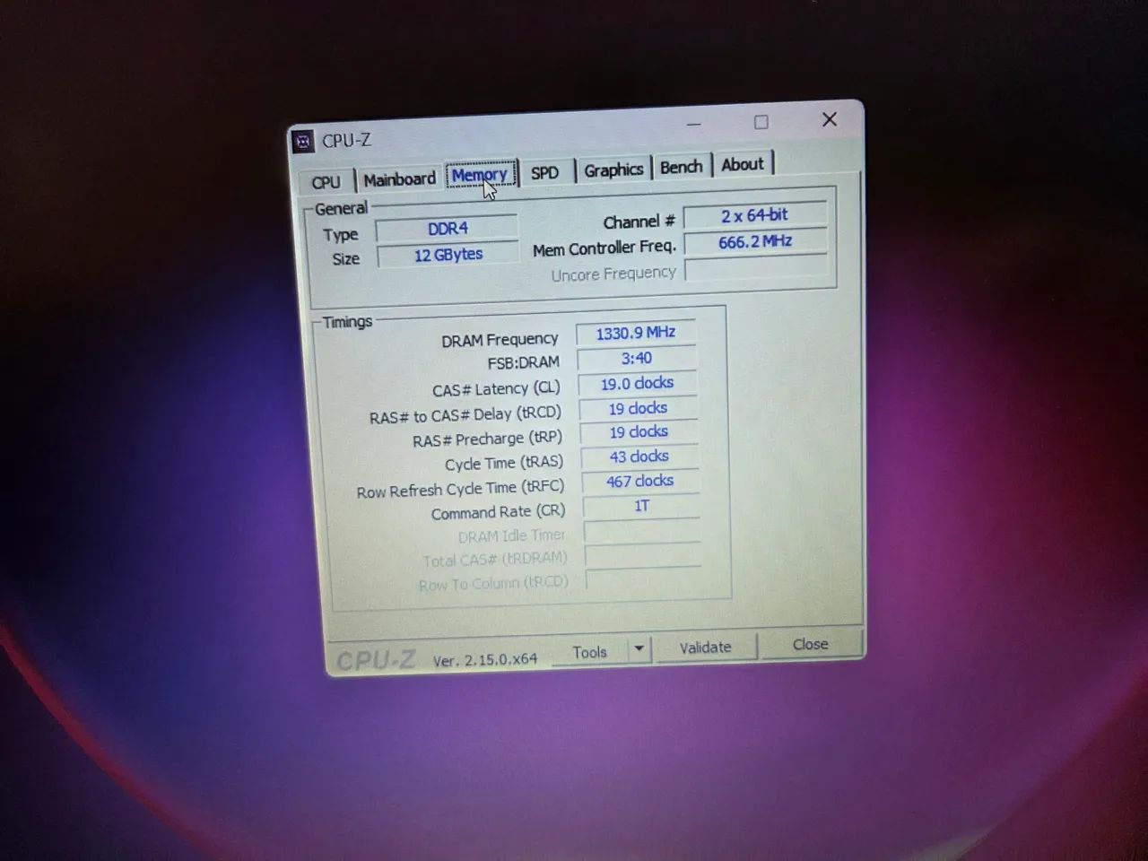The width and height of the screenshot is (1148, 861).
Task: Select the 467 clocks tRFC value
Action: 640,481
